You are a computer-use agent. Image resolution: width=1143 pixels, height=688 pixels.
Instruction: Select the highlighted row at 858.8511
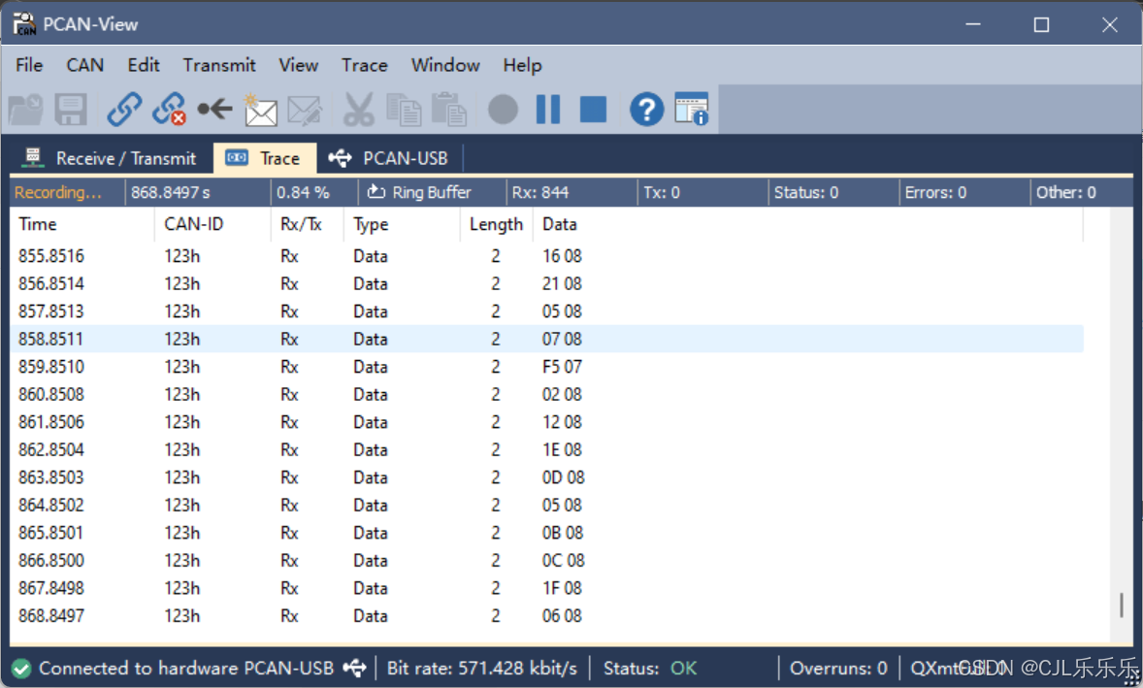coord(546,339)
